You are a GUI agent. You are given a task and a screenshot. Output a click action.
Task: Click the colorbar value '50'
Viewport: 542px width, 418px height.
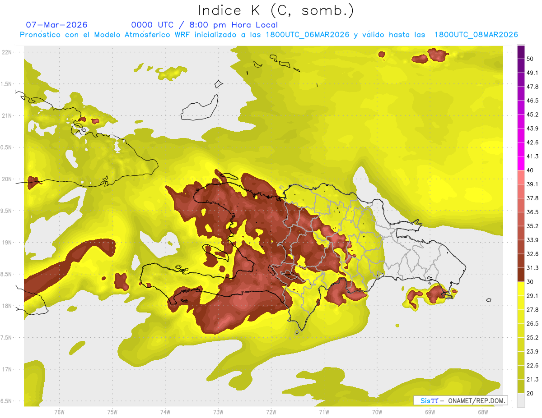[x=531, y=59]
